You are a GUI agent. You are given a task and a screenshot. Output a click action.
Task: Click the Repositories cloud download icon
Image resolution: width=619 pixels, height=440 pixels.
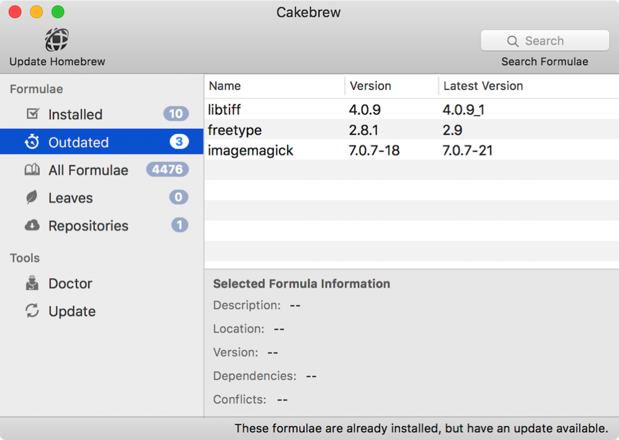click(x=32, y=226)
